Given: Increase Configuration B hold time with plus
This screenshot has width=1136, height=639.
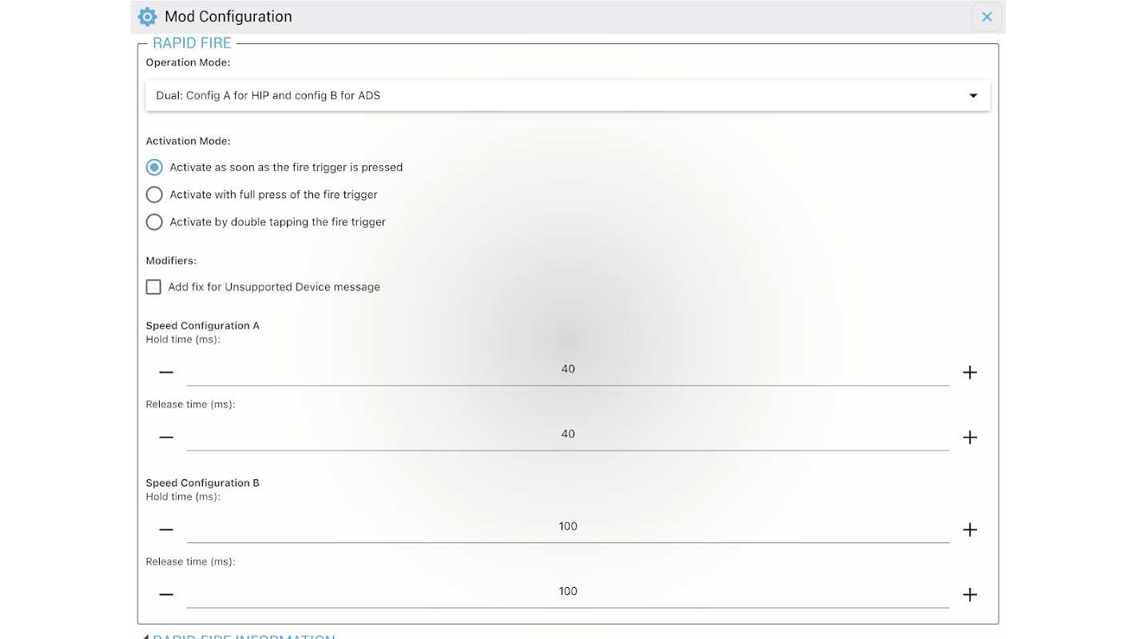Looking at the screenshot, I should (x=970, y=530).
